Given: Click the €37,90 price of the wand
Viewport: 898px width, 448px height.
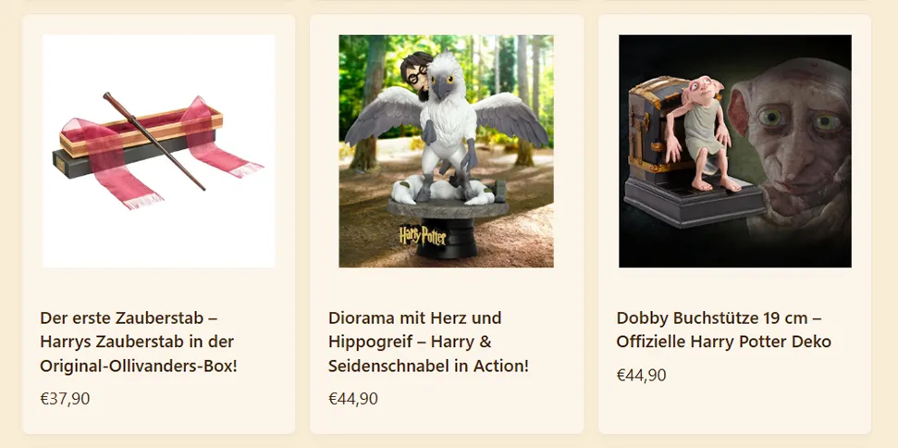Looking at the screenshot, I should (65, 399).
